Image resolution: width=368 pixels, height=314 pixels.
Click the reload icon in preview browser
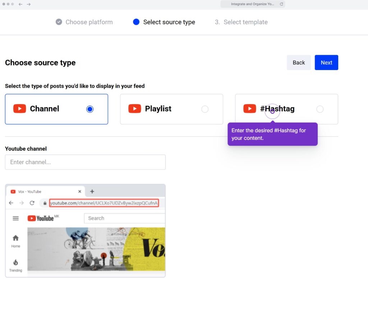click(x=32, y=203)
